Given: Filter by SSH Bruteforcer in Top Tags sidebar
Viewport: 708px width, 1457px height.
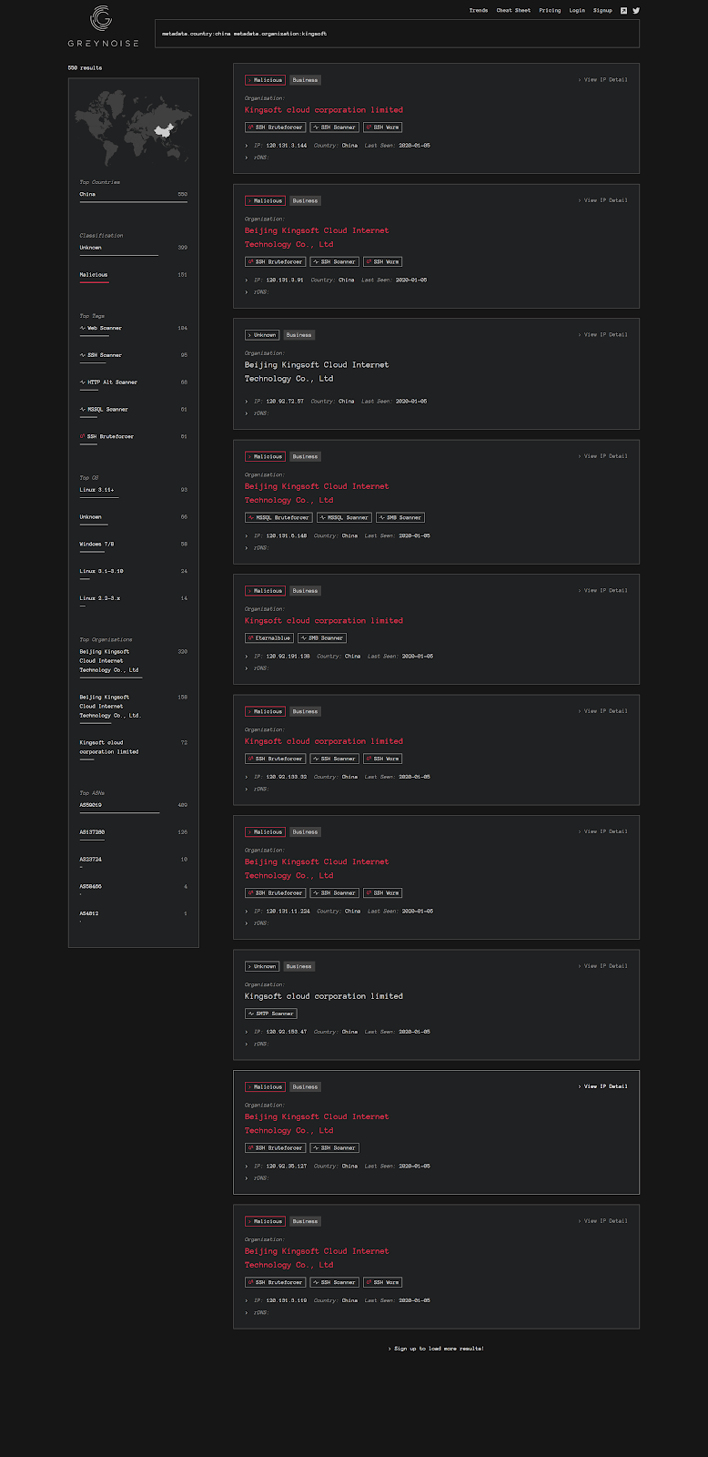Looking at the screenshot, I should click(106, 437).
